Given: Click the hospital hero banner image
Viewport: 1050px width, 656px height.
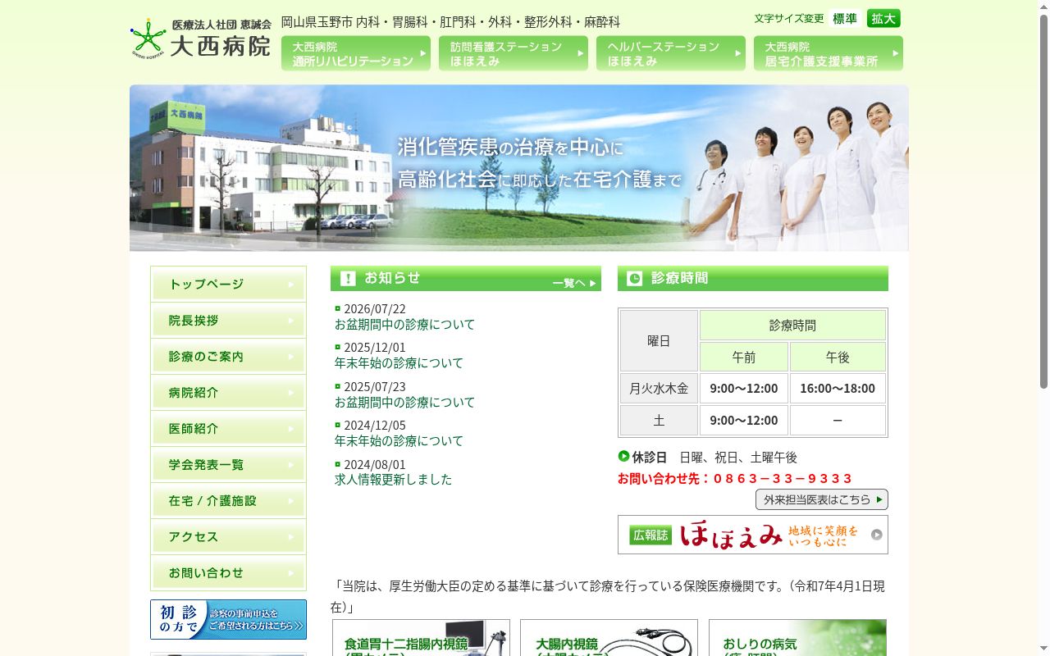Looking at the screenshot, I should pos(518,168).
